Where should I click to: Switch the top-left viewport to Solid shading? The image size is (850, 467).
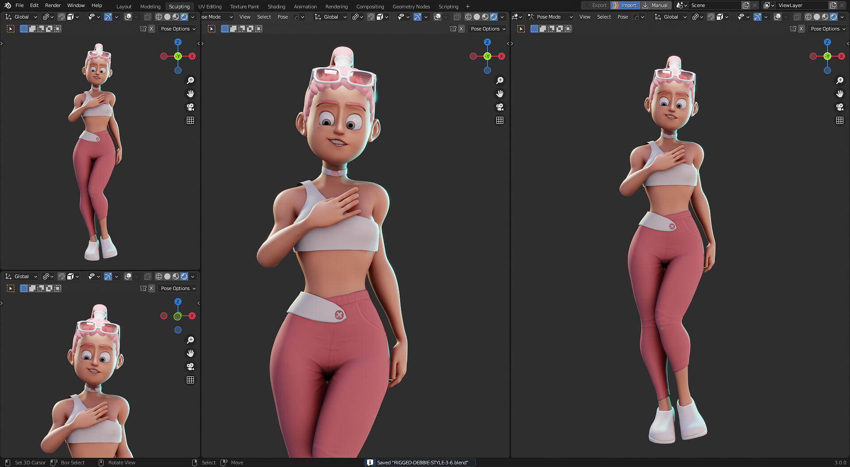pos(167,17)
